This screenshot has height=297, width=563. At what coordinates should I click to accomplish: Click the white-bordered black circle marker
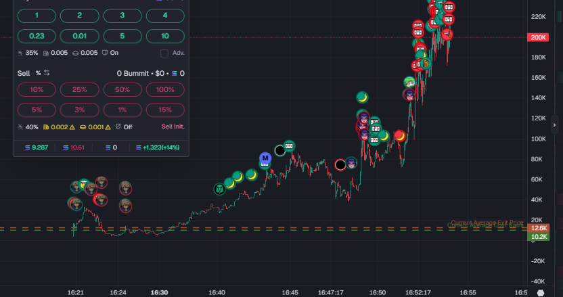[x=280, y=150]
